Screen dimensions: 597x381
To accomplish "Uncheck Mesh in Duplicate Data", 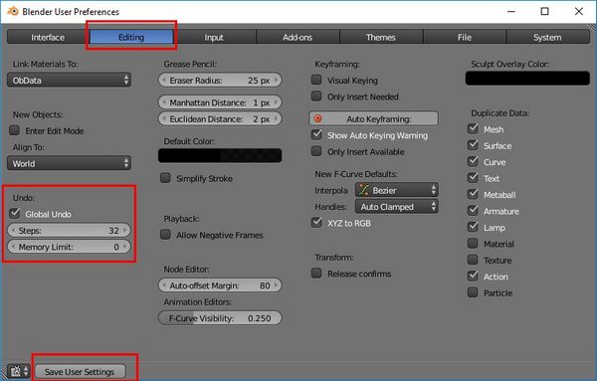I will 473,129.
